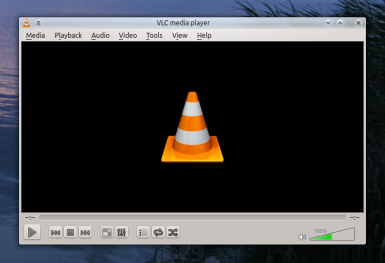Open the Playback menu
The height and width of the screenshot is (263, 385).
[68, 35]
